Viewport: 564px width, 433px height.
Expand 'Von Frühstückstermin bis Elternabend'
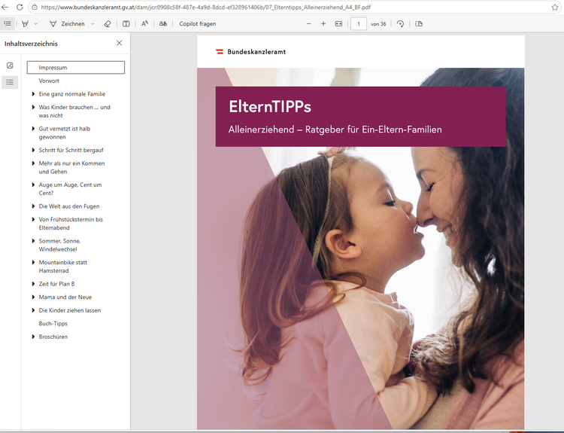point(33,219)
